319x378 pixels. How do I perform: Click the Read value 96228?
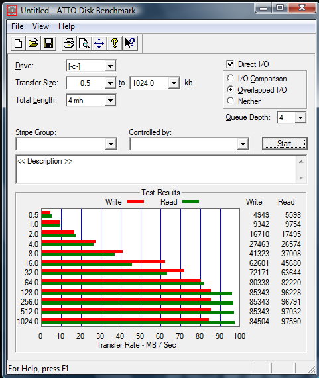[x=291, y=292]
